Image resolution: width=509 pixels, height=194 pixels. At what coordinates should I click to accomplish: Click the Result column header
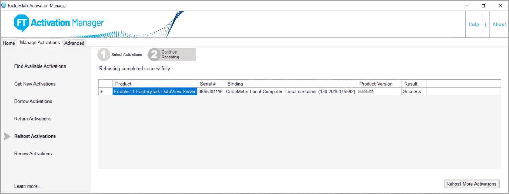(x=414, y=84)
